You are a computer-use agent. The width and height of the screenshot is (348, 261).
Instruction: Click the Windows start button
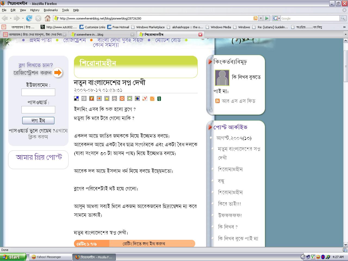click(13, 257)
